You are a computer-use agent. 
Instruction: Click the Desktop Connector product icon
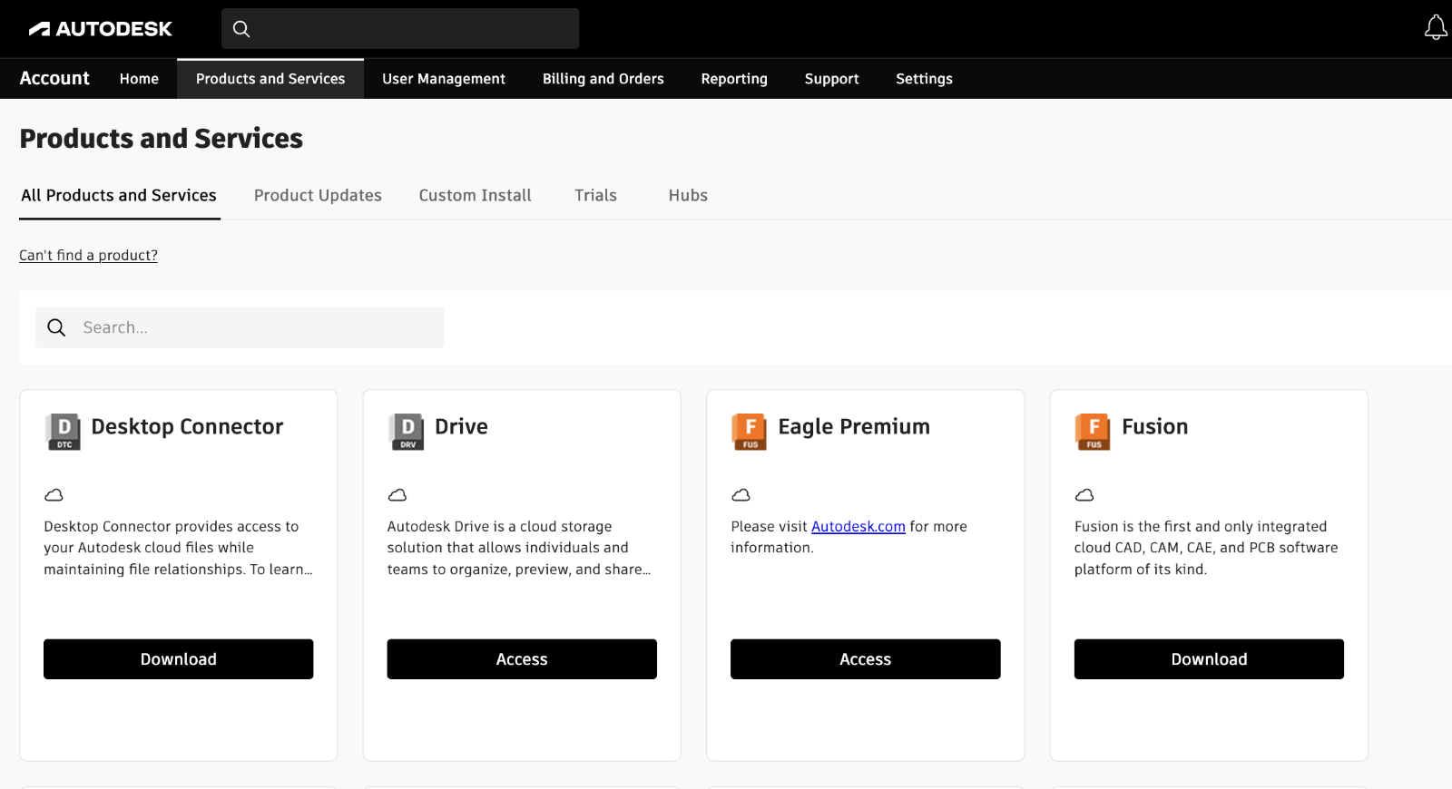pyautogui.click(x=64, y=432)
